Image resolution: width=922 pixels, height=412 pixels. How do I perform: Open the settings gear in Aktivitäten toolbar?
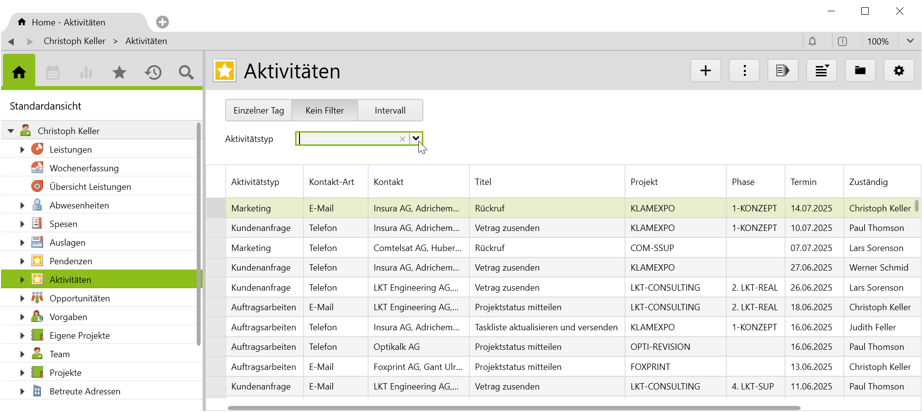(x=899, y=71)
